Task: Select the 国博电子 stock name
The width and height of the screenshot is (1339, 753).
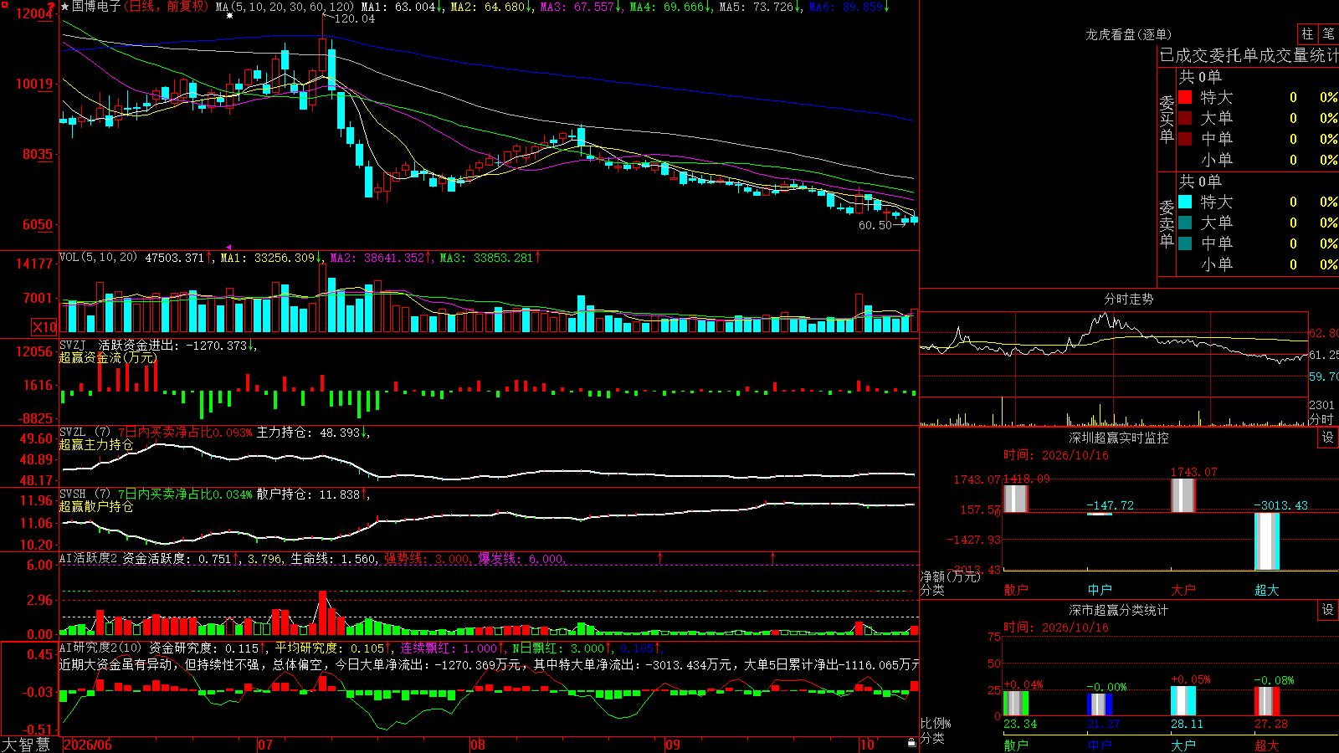Action: click(x=96, y=7)
